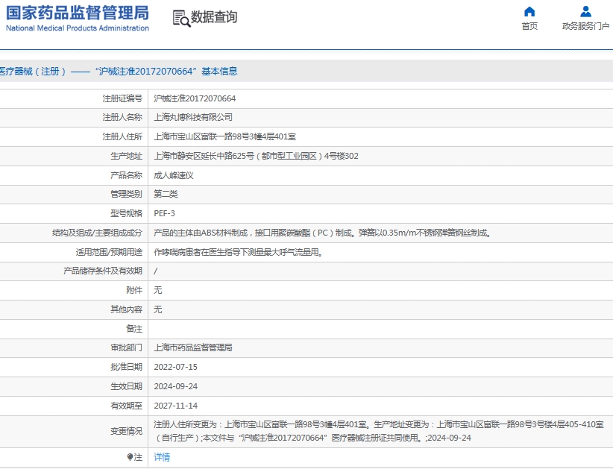Click the 型号规格 row label
613x472 pixels.
coord(126,213)
